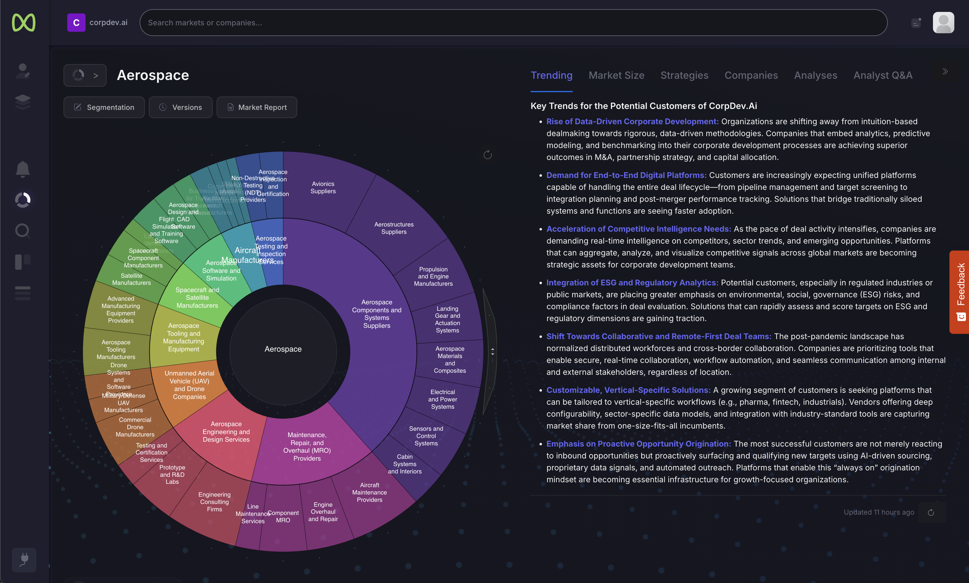
Task: Click the integrations plug icon at bottom sidebar
Action: (24, 559)
